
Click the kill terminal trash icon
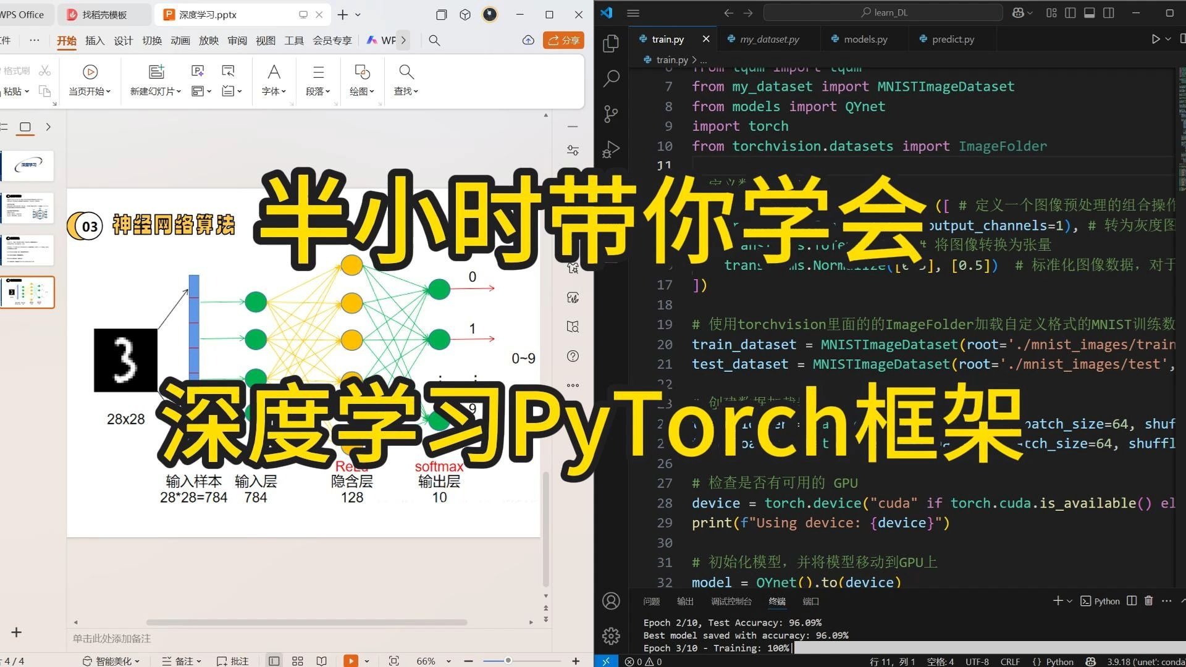pos(1148,601)
